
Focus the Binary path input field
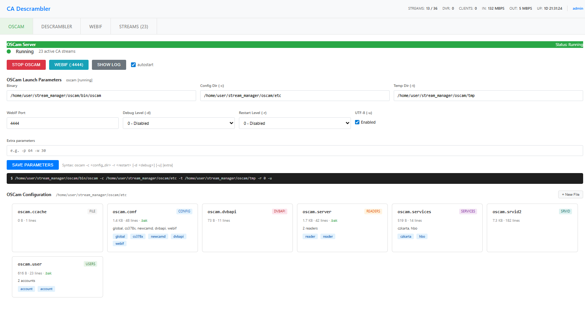(101, 95)
